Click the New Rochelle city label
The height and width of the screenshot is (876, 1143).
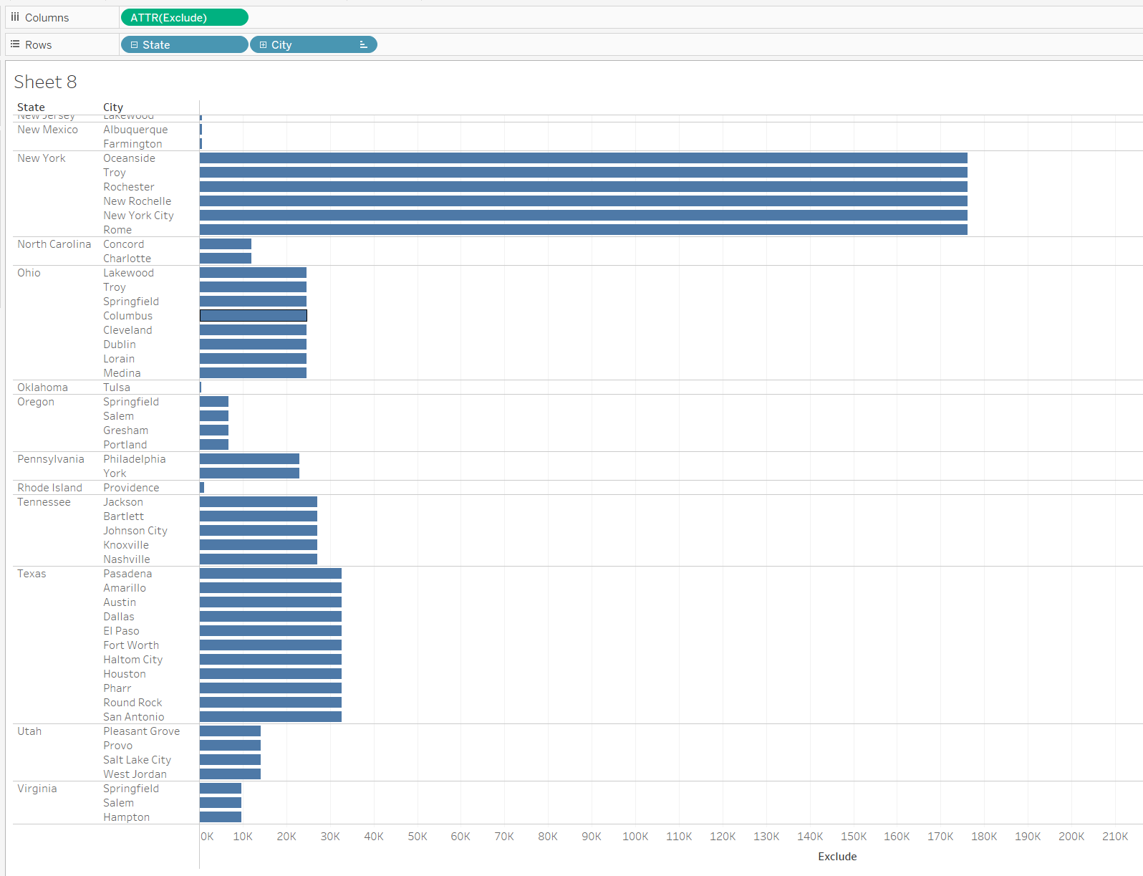[138, 201]
